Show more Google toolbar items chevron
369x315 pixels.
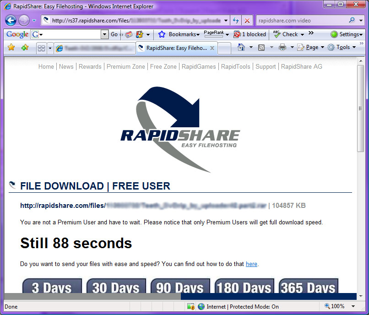click(311, 33)
